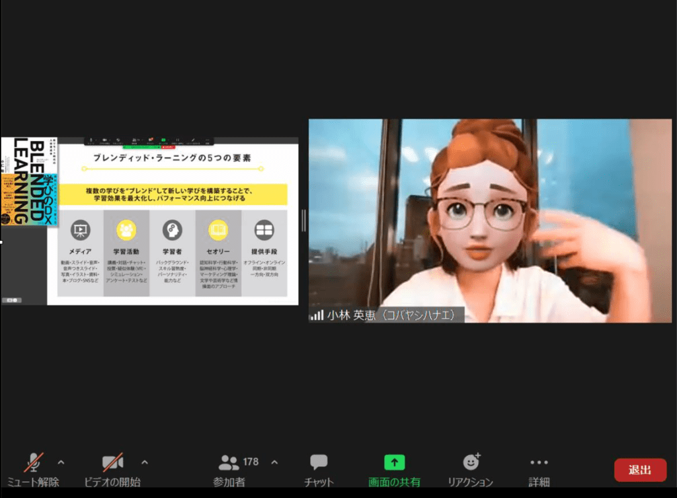Start video with ビデオの開始 camera button

tap(112, 463)
